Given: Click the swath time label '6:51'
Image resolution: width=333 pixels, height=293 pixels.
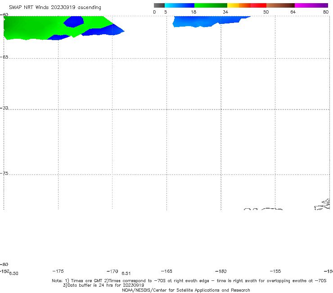Looking at the screenshot, I should tap(126, 274).
